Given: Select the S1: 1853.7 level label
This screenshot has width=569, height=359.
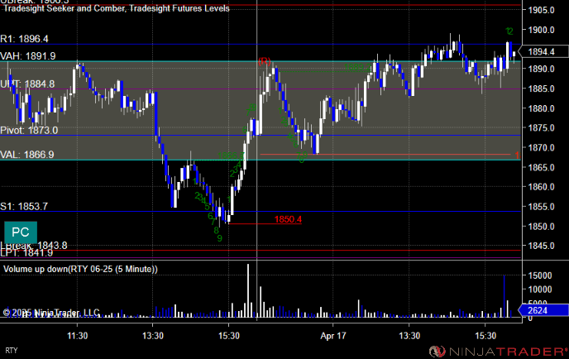Looking at the screenshot, I should pos(24,207).
